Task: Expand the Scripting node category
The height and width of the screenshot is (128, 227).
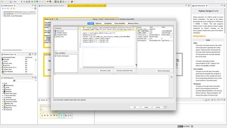Action: (x=2, y=97)
